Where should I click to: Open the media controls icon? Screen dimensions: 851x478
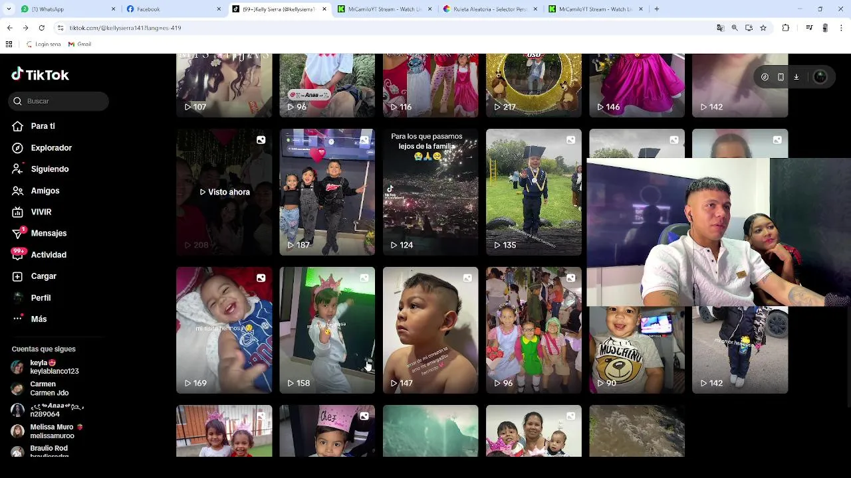[809, 28]
